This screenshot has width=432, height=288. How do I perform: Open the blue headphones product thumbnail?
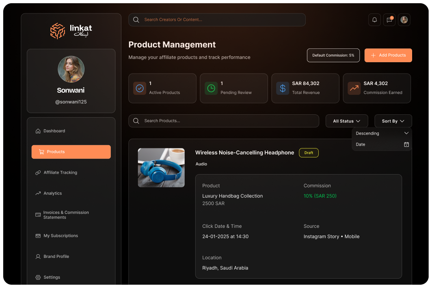click(x=161, y=168)
